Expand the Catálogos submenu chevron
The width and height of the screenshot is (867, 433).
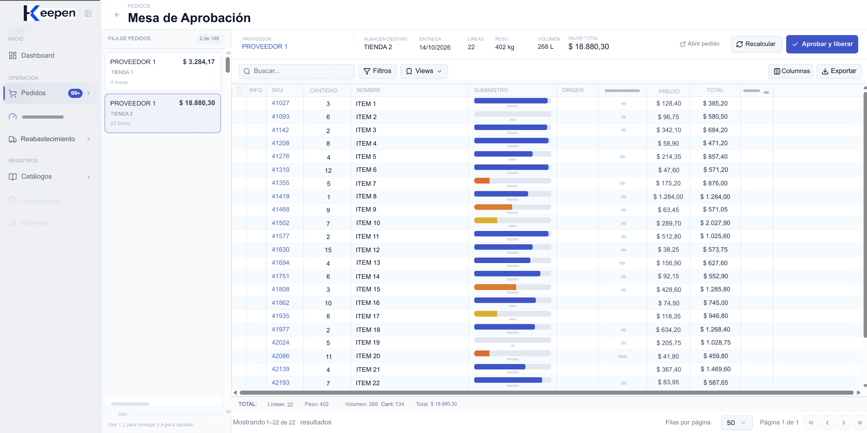(89, 177)
